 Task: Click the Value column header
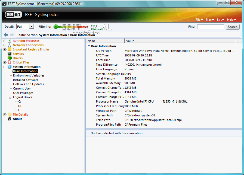(180, 41)
